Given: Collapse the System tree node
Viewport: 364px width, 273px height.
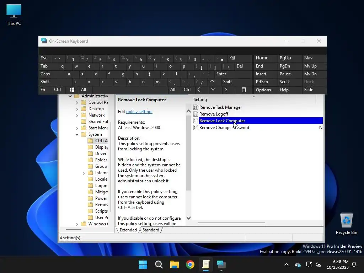Looking at the screenshot, I should (x=77, y=134).
